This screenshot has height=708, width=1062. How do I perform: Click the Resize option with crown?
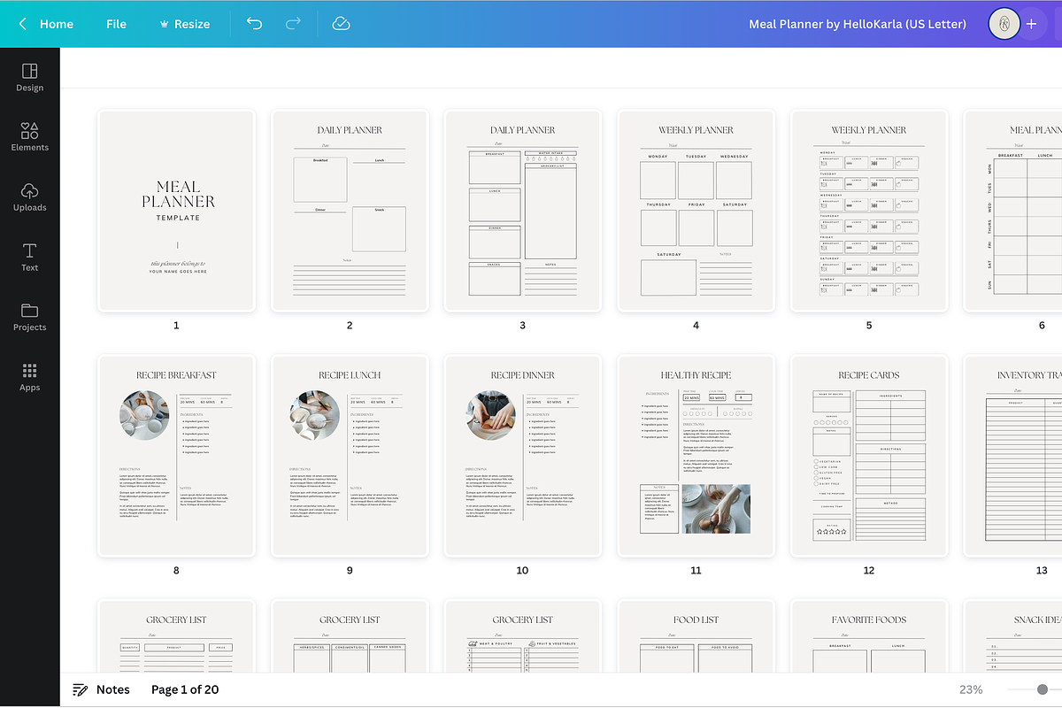pyautogui.click(x=184, y=24)
